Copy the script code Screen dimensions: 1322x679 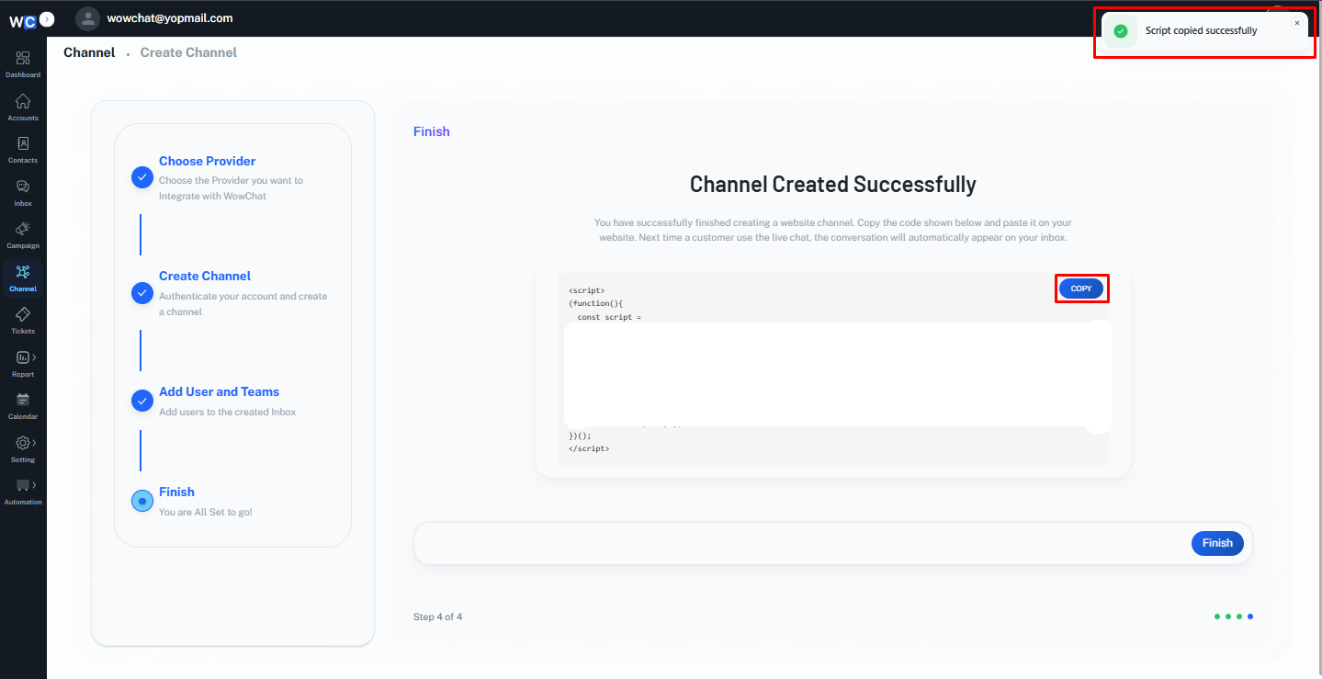(x=1081, y=289)
